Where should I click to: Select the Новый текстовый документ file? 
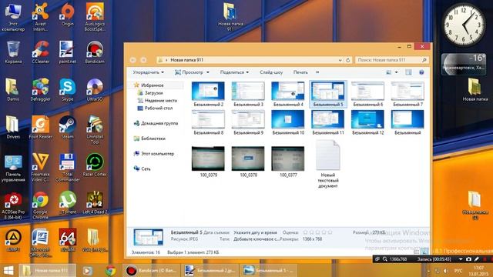pos(328,164)
